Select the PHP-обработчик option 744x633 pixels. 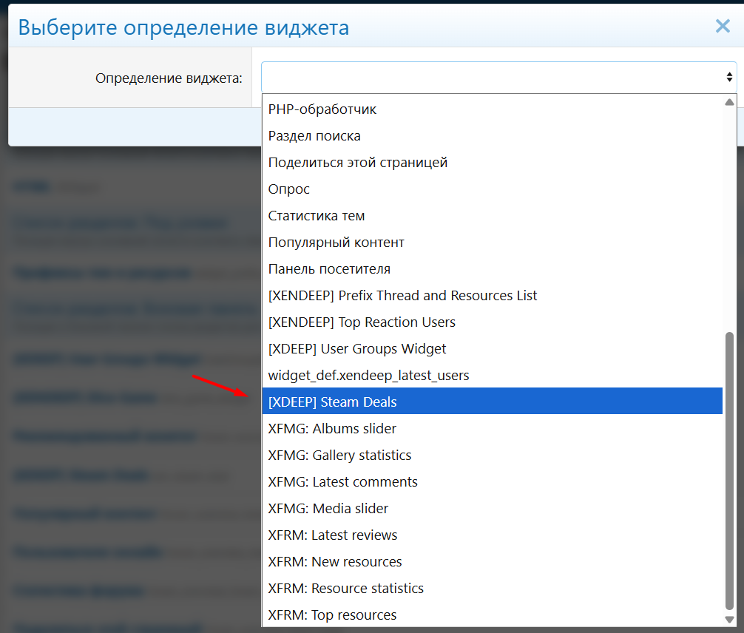point(322,109)
